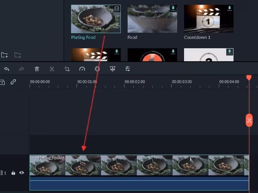Select the red circle countdown thumbnail
The image size is (258, 193).
152,55
